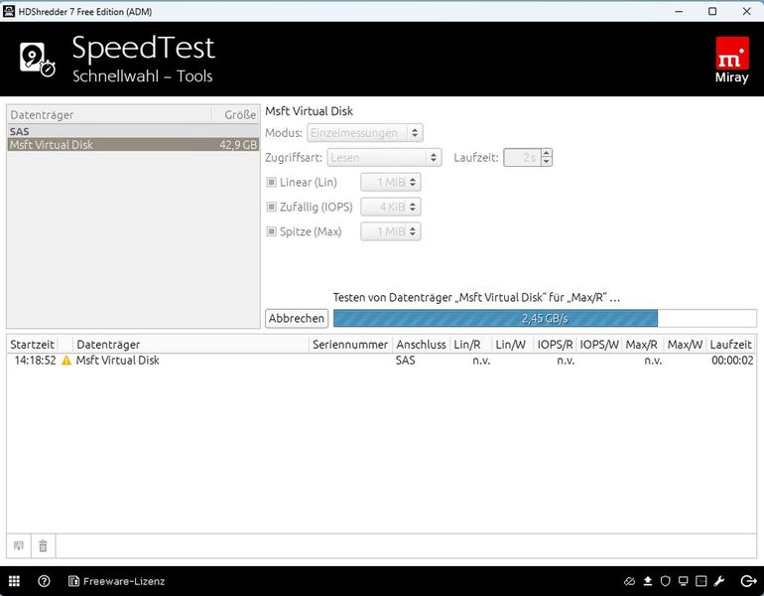Screen dimensions: 764x596
Task: Click the 14:18:52 start time cell
Action: pyautogui.click(x=35, y=361)
